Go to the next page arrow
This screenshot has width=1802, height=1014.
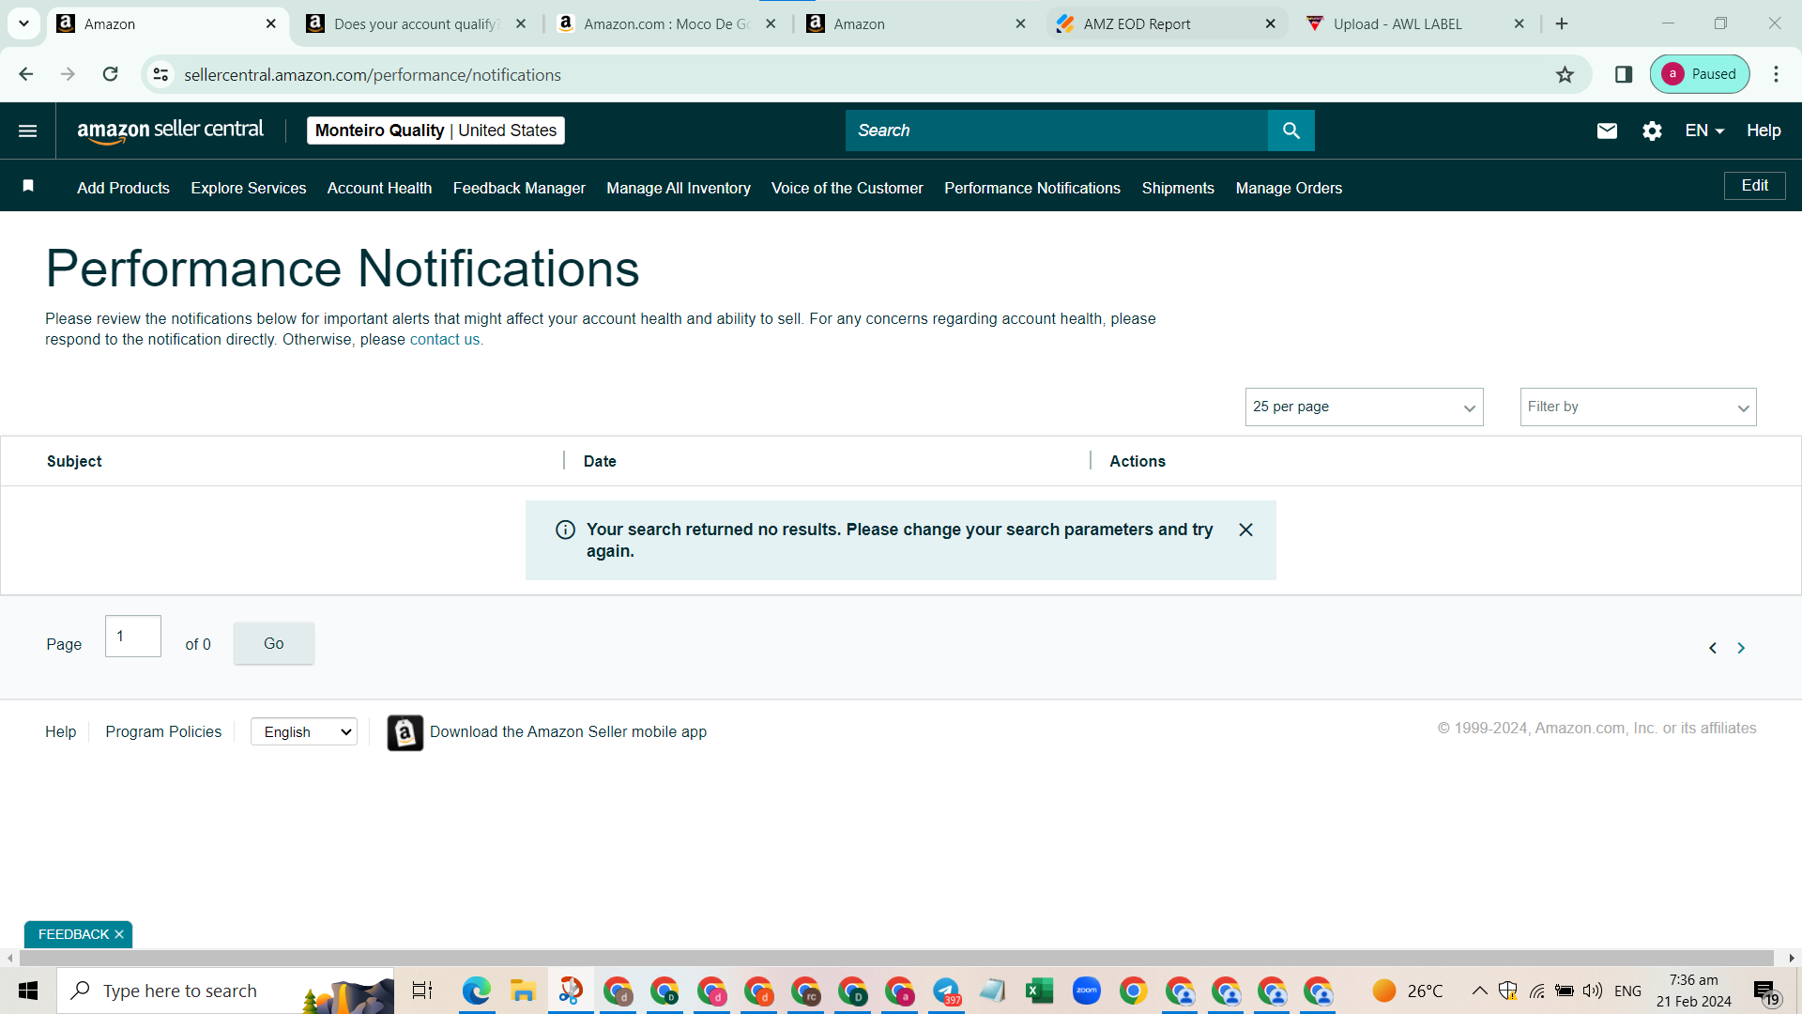tap(1741, 648)
